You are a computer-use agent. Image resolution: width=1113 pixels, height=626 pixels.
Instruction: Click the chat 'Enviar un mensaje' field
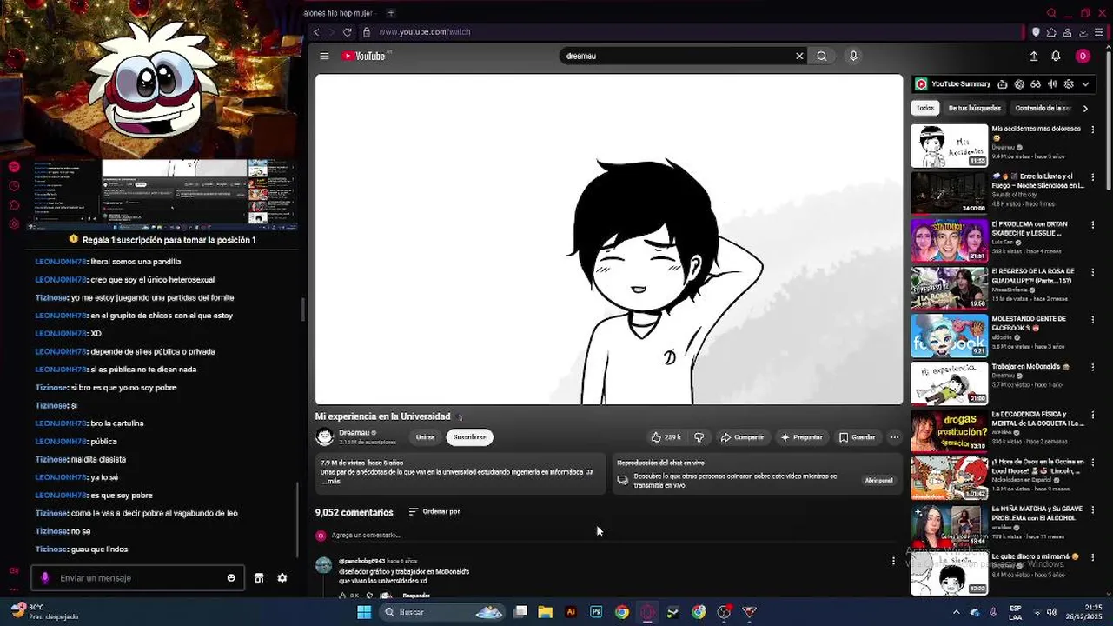click(139, 578)
